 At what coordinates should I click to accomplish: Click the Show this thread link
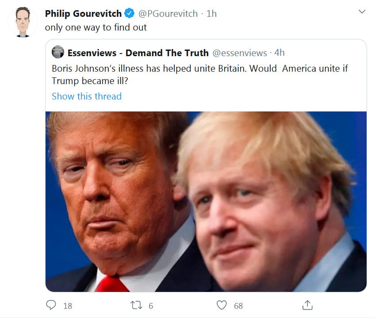[x=87, y=96]
